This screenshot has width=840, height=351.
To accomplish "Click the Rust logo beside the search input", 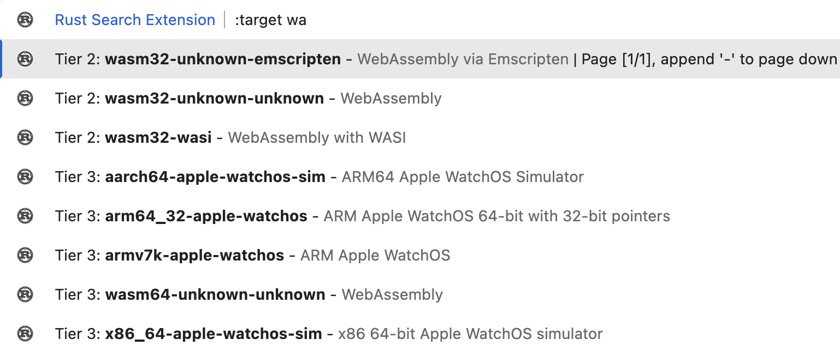I will (x=25, y=20).
